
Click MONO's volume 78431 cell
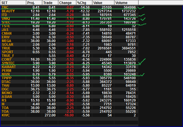click(131, 93)
